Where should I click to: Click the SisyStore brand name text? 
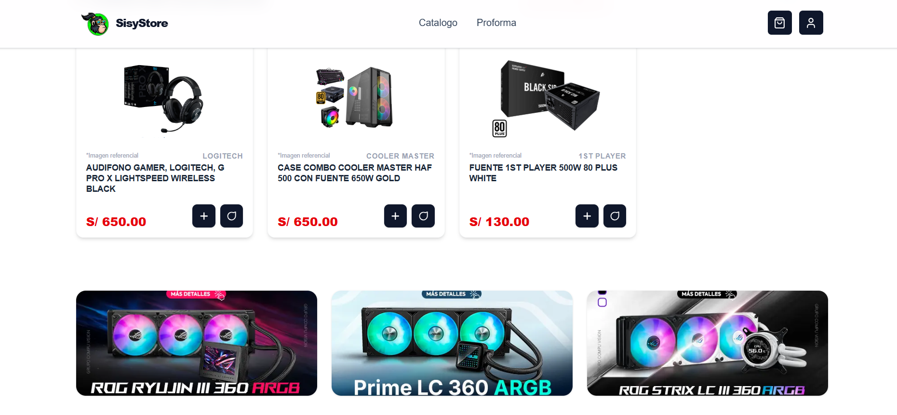[x=142, y=23]
